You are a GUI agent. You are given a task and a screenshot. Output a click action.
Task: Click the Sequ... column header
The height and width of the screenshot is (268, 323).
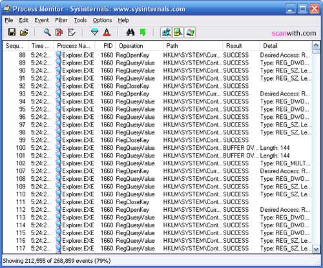(16, 46)
